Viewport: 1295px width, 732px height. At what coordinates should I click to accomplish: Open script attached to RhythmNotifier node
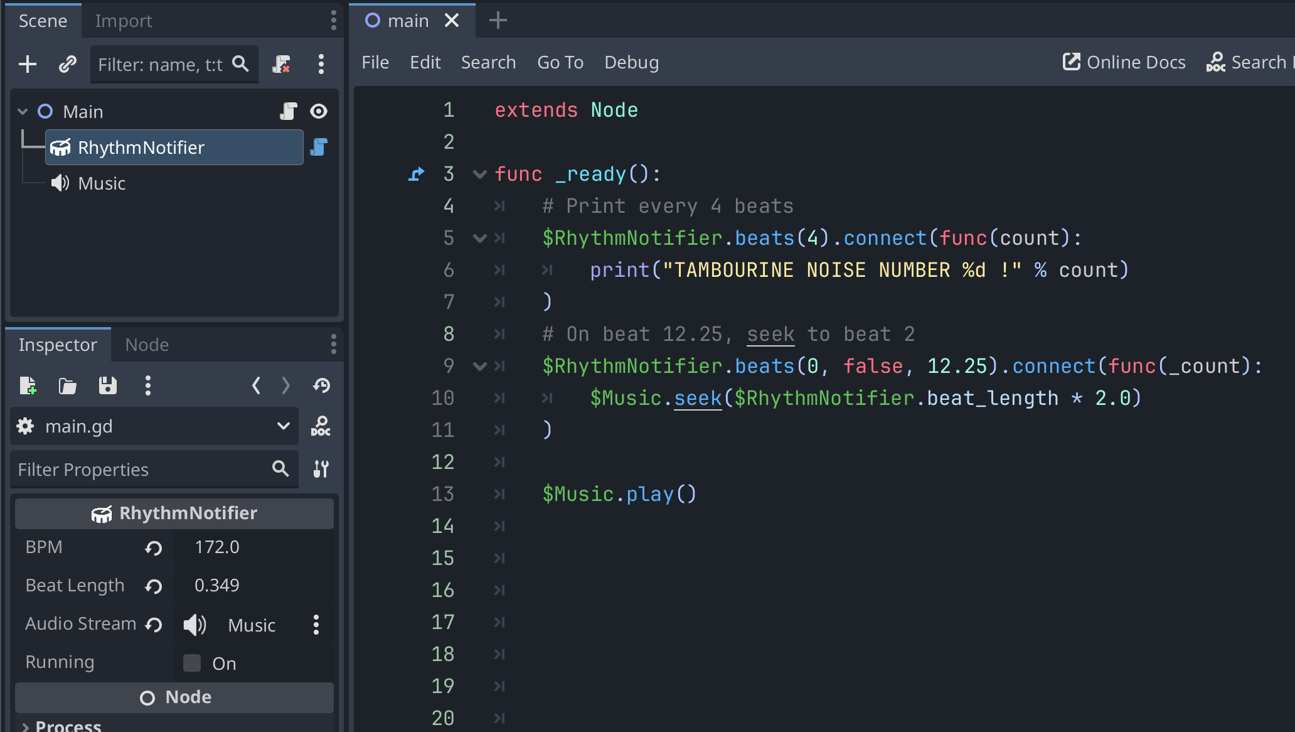pos(319,148)
